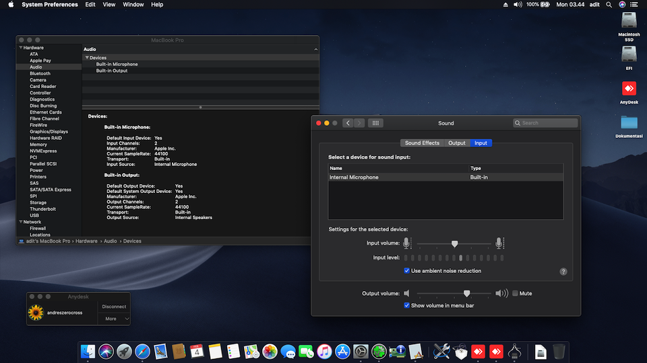This screenshot has width=647, height=363.
Task: Click Show All grid button
Action: pos(375,123)
